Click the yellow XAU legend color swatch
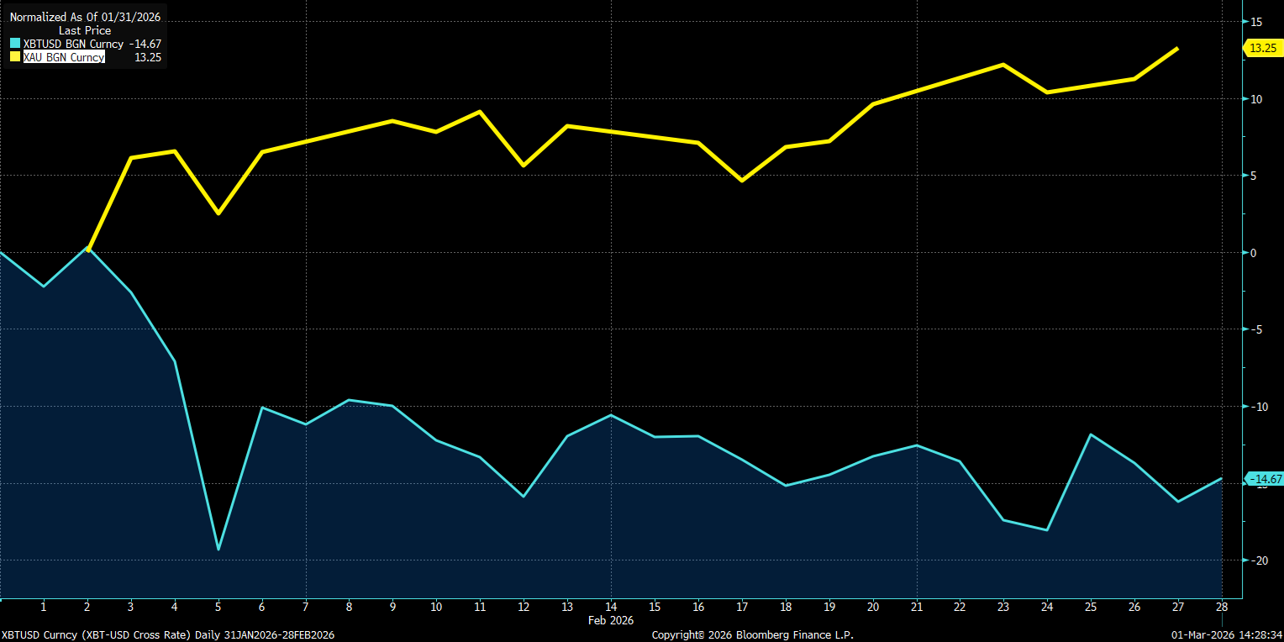1284x642 pixels. click(x=15, y=57)
